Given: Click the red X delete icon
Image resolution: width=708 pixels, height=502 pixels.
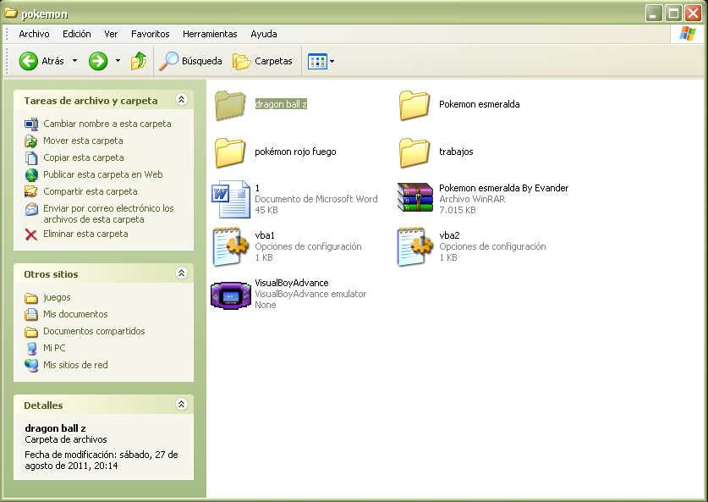Looking at the screenshot, I should tap(31, 234).
